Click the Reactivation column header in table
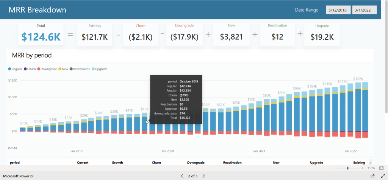 (x=232, y=163)
